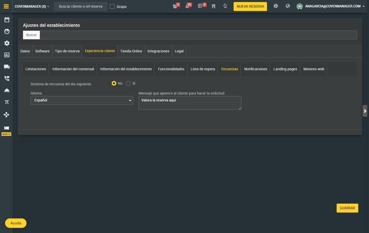The height and width of the screenshot is (233, 369).
Task: Open the COVERMANAGER (X) venue dropdown
Action: click(x=32, y=6)
